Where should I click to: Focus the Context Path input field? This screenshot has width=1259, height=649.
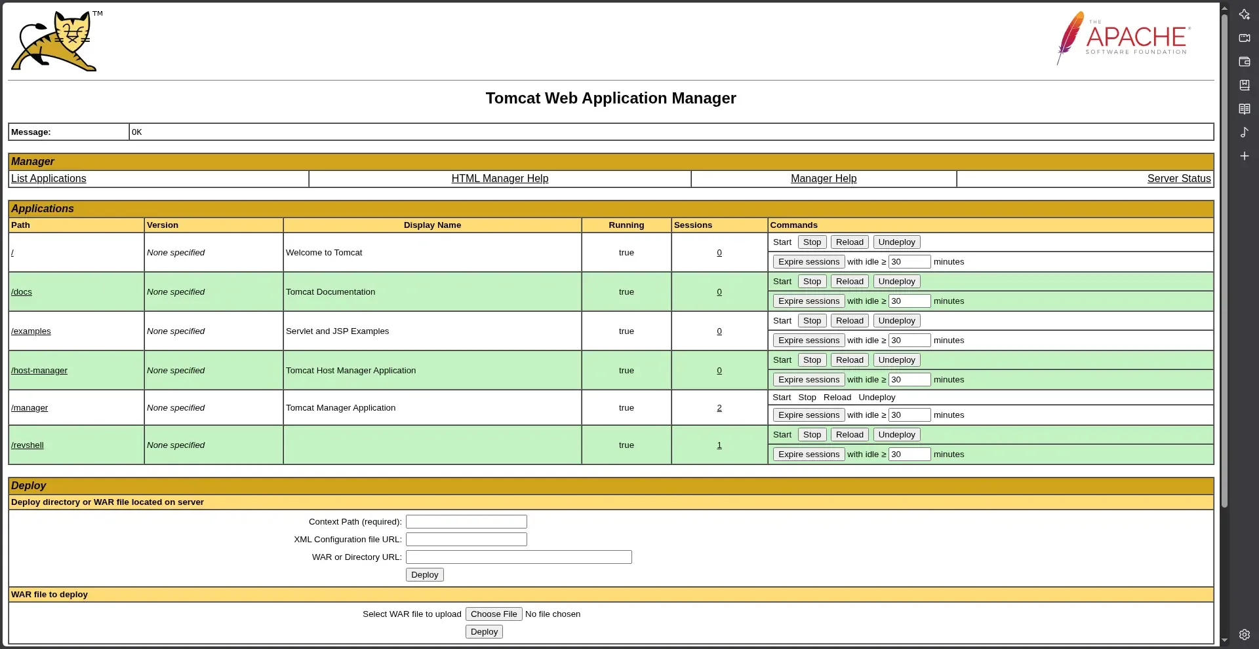pyautogui.click(x=466, y=522)
